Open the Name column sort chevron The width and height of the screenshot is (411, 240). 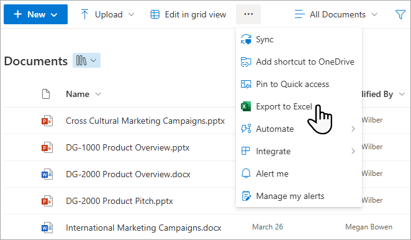pos(98,94)
